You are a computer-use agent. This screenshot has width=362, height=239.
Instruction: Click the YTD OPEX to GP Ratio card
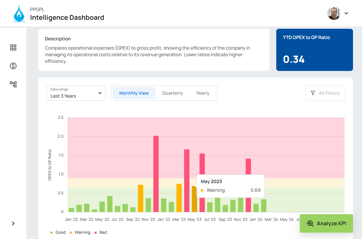(315, 50)
